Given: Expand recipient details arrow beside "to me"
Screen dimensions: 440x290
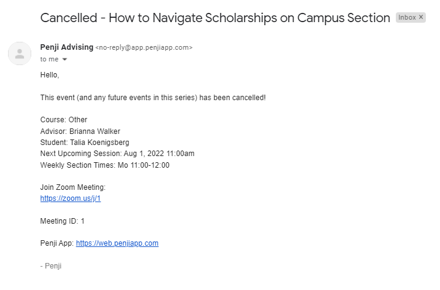Looking at the screenshot, I should [64, 60].
